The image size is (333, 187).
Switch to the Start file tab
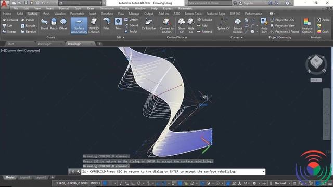pyautogui.click(x=10, y=44)
